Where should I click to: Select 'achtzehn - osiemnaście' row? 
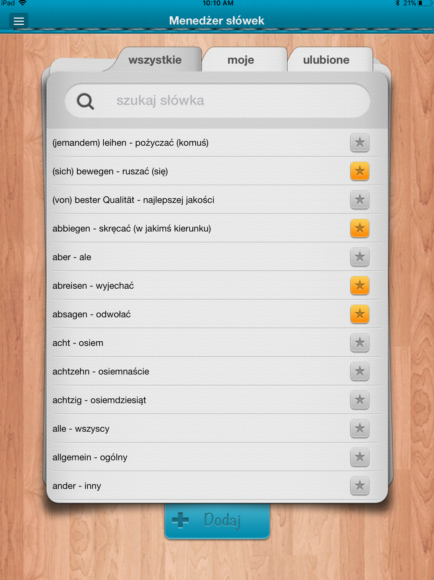click(217, 371)
